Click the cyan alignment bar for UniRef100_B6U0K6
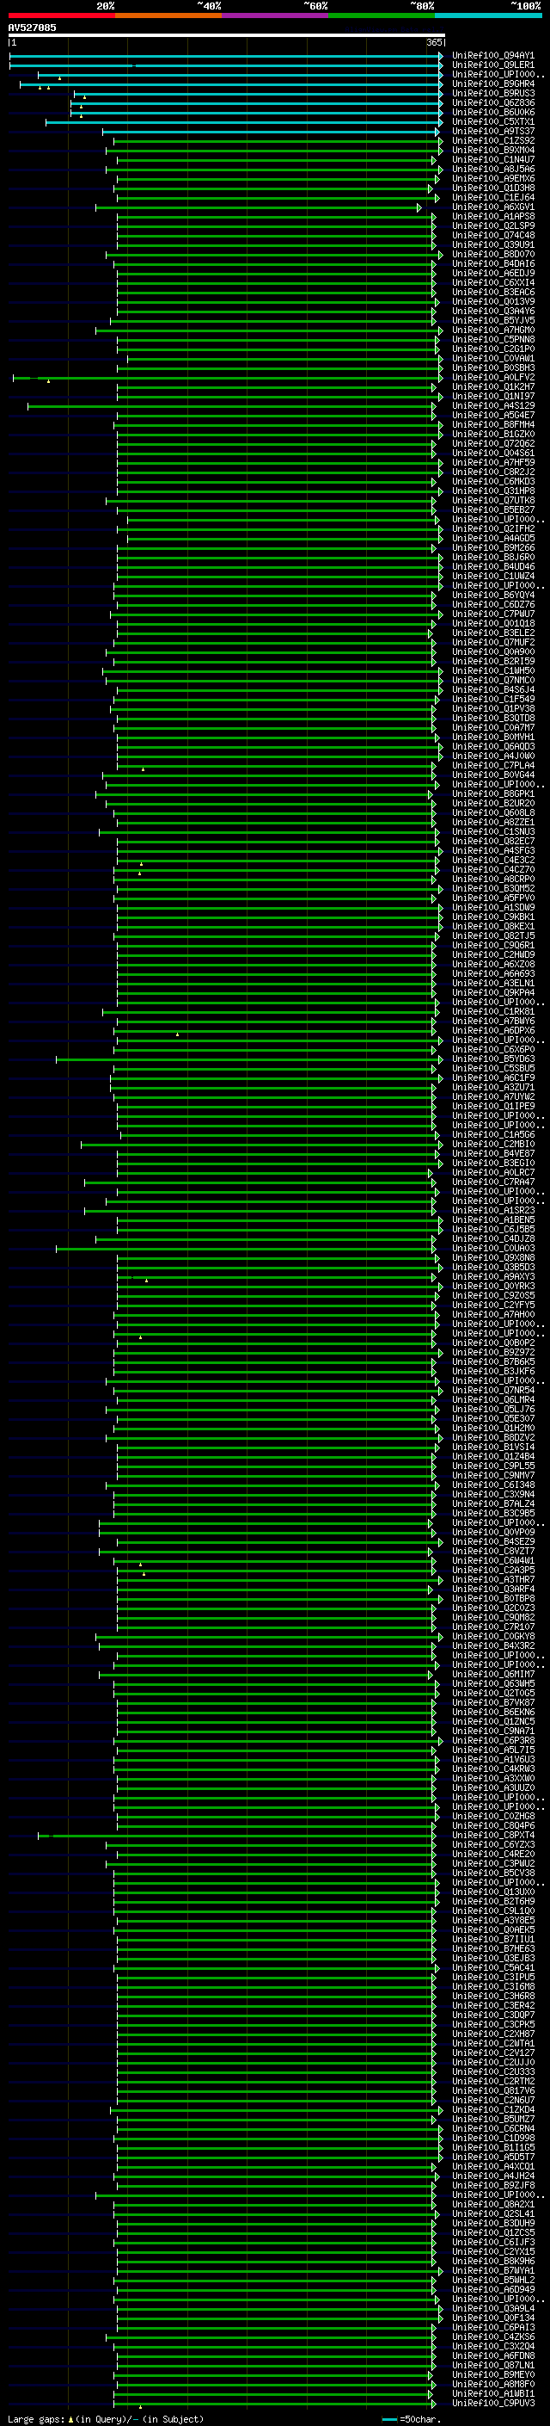Viewport: 550px width, 2426px height. (257, 113)
